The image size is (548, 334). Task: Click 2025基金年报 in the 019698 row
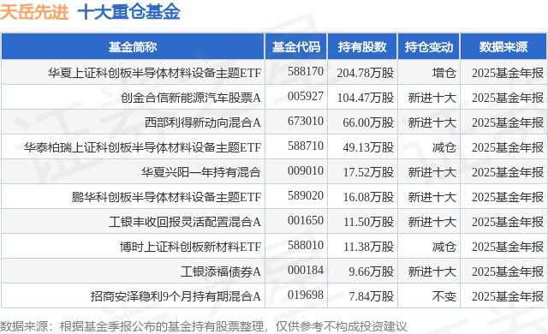(x=508, y=296)
